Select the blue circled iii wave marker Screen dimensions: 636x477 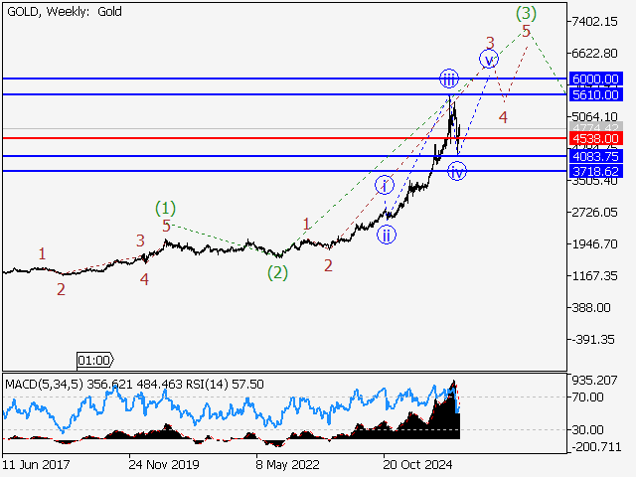coord(450,79)
